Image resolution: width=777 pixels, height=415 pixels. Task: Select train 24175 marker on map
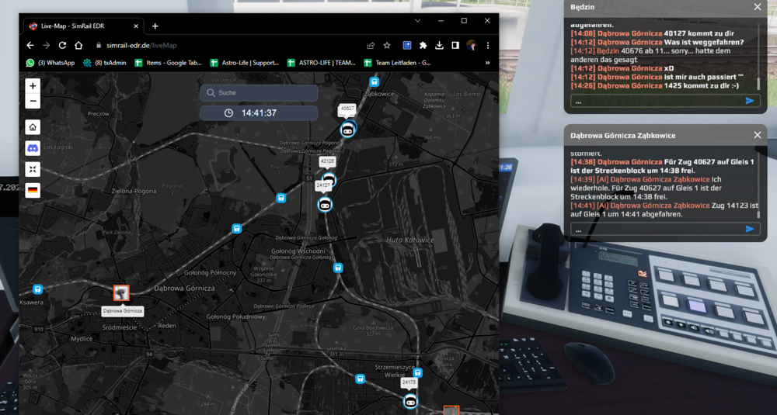pos(409,401)
